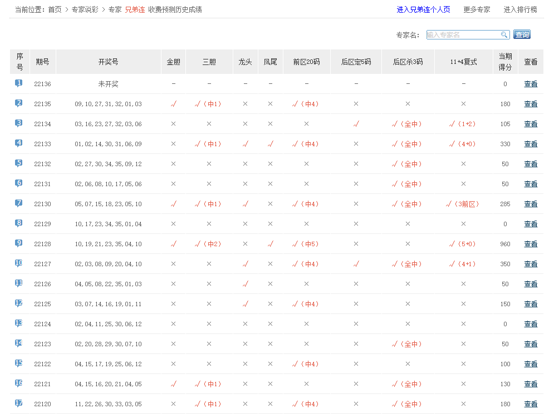Screen dimensions: 554x414
Task: Go to 进入排行榜 ranking page
Action: click(521, 9)
